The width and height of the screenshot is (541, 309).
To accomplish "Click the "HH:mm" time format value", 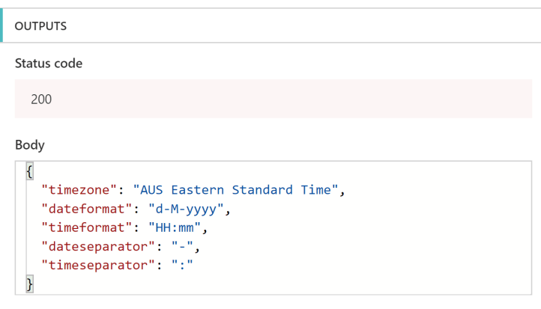I will pos(174,227).
